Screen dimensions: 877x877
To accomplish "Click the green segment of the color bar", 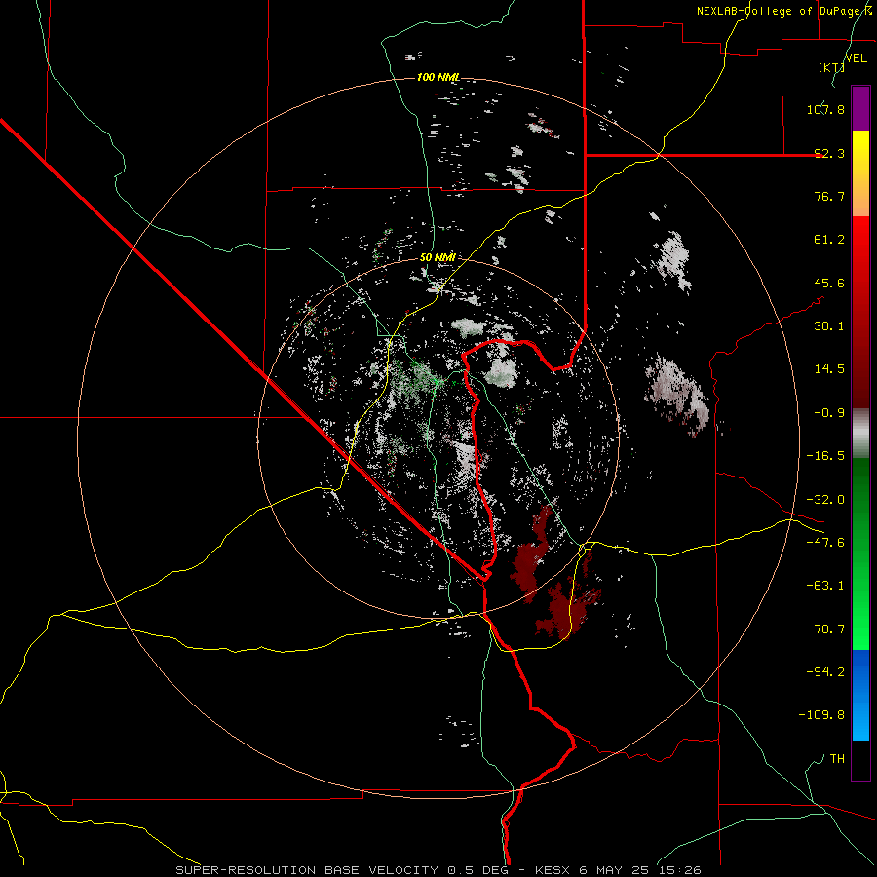I will click(860, 553).
